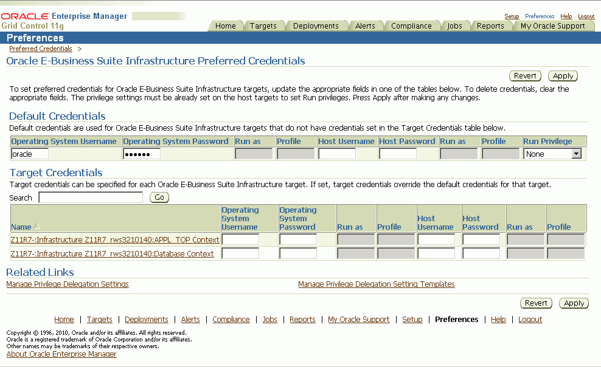Click the default Host Username field

tap(337, 154)
